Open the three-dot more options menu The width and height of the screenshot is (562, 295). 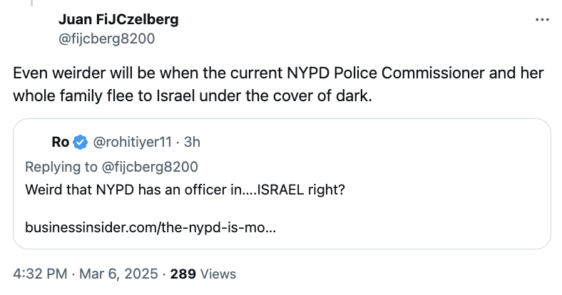pos(543,20)
